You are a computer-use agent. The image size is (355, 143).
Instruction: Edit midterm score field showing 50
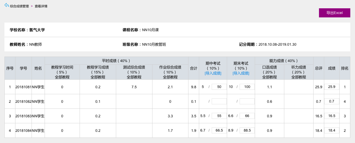coord(219,87)
